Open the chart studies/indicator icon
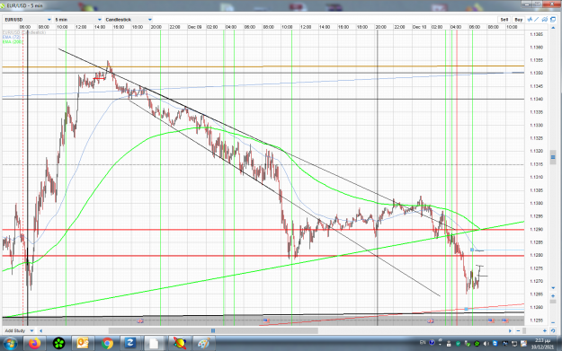The width and height of the screenshot is (562, 351). pyautogui.click(x=530, y=20)
